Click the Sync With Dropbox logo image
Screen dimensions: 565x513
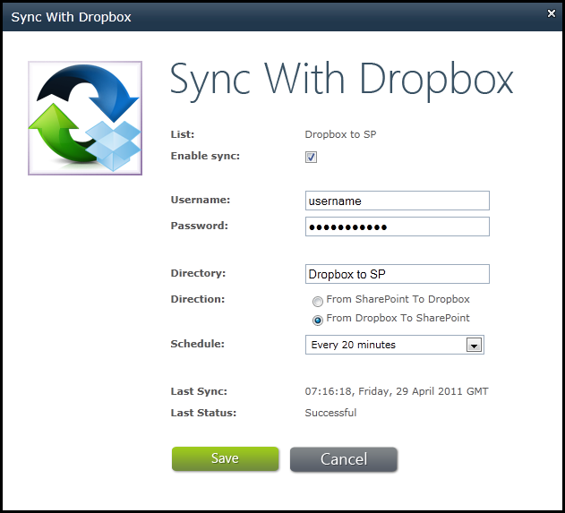coord(85,118)
